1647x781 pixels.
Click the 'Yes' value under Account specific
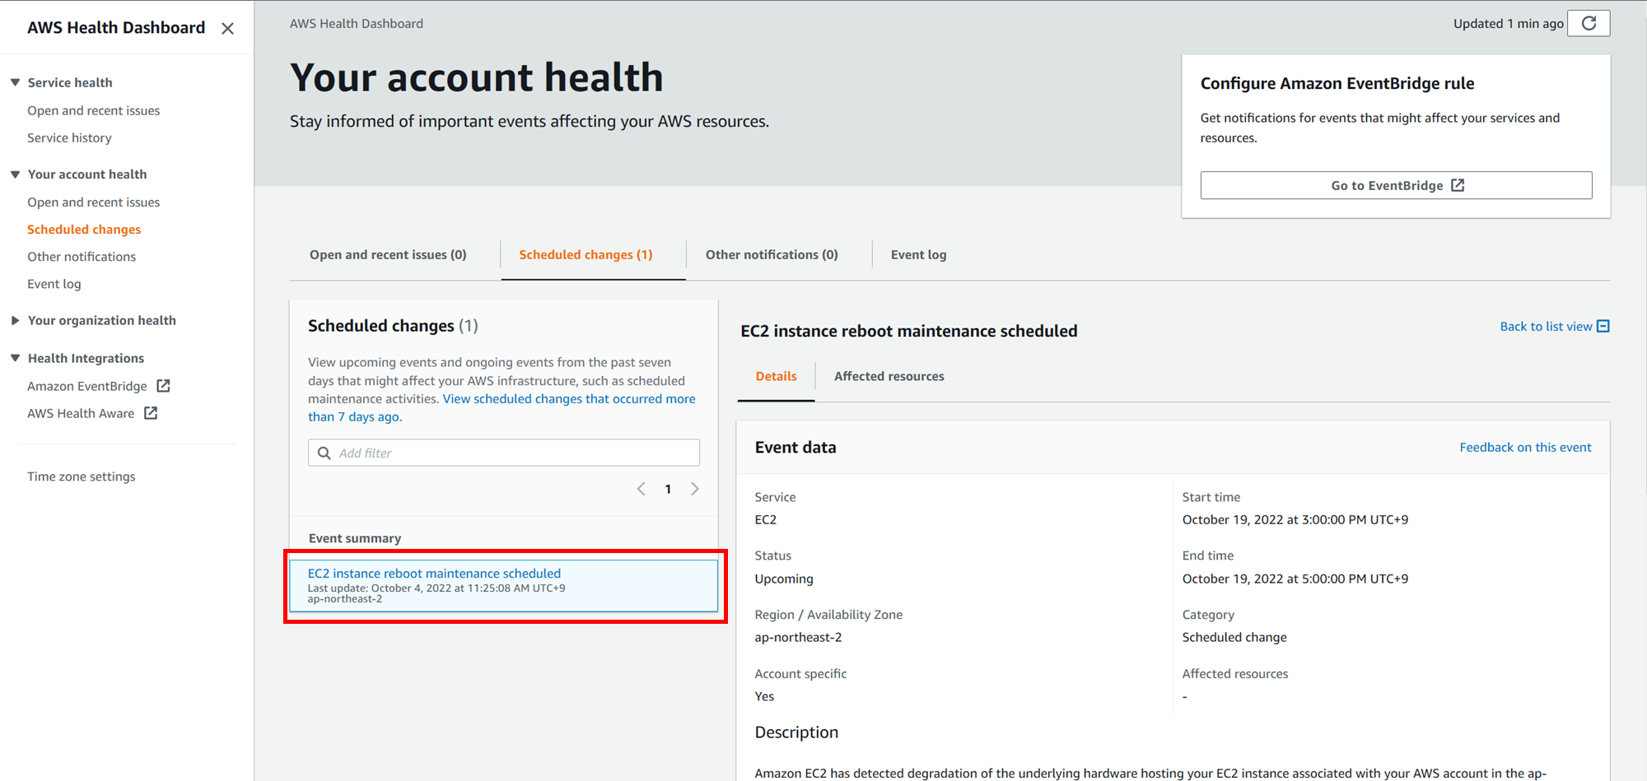(764, 696)
